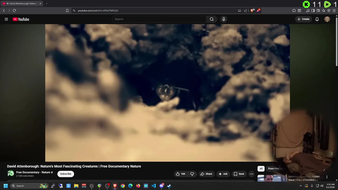Open clock showing 1:32 AM
The width and height of the screenshot is (338, 190).
(331, 186)
